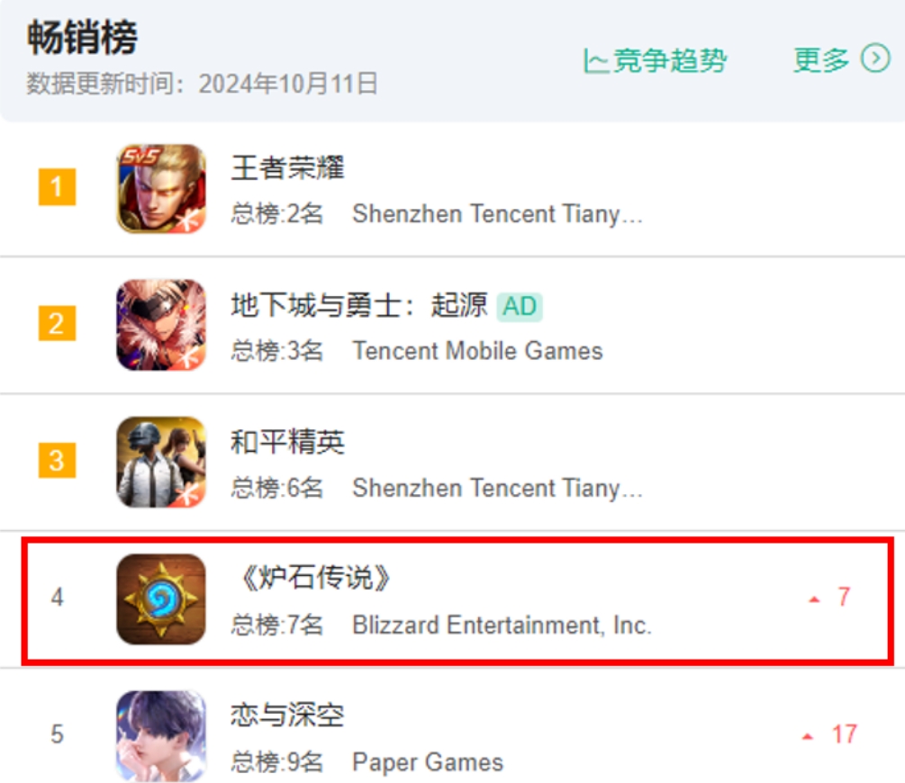Open the 竞争趋势 link
905x783 pixels.
coord(655,60)
